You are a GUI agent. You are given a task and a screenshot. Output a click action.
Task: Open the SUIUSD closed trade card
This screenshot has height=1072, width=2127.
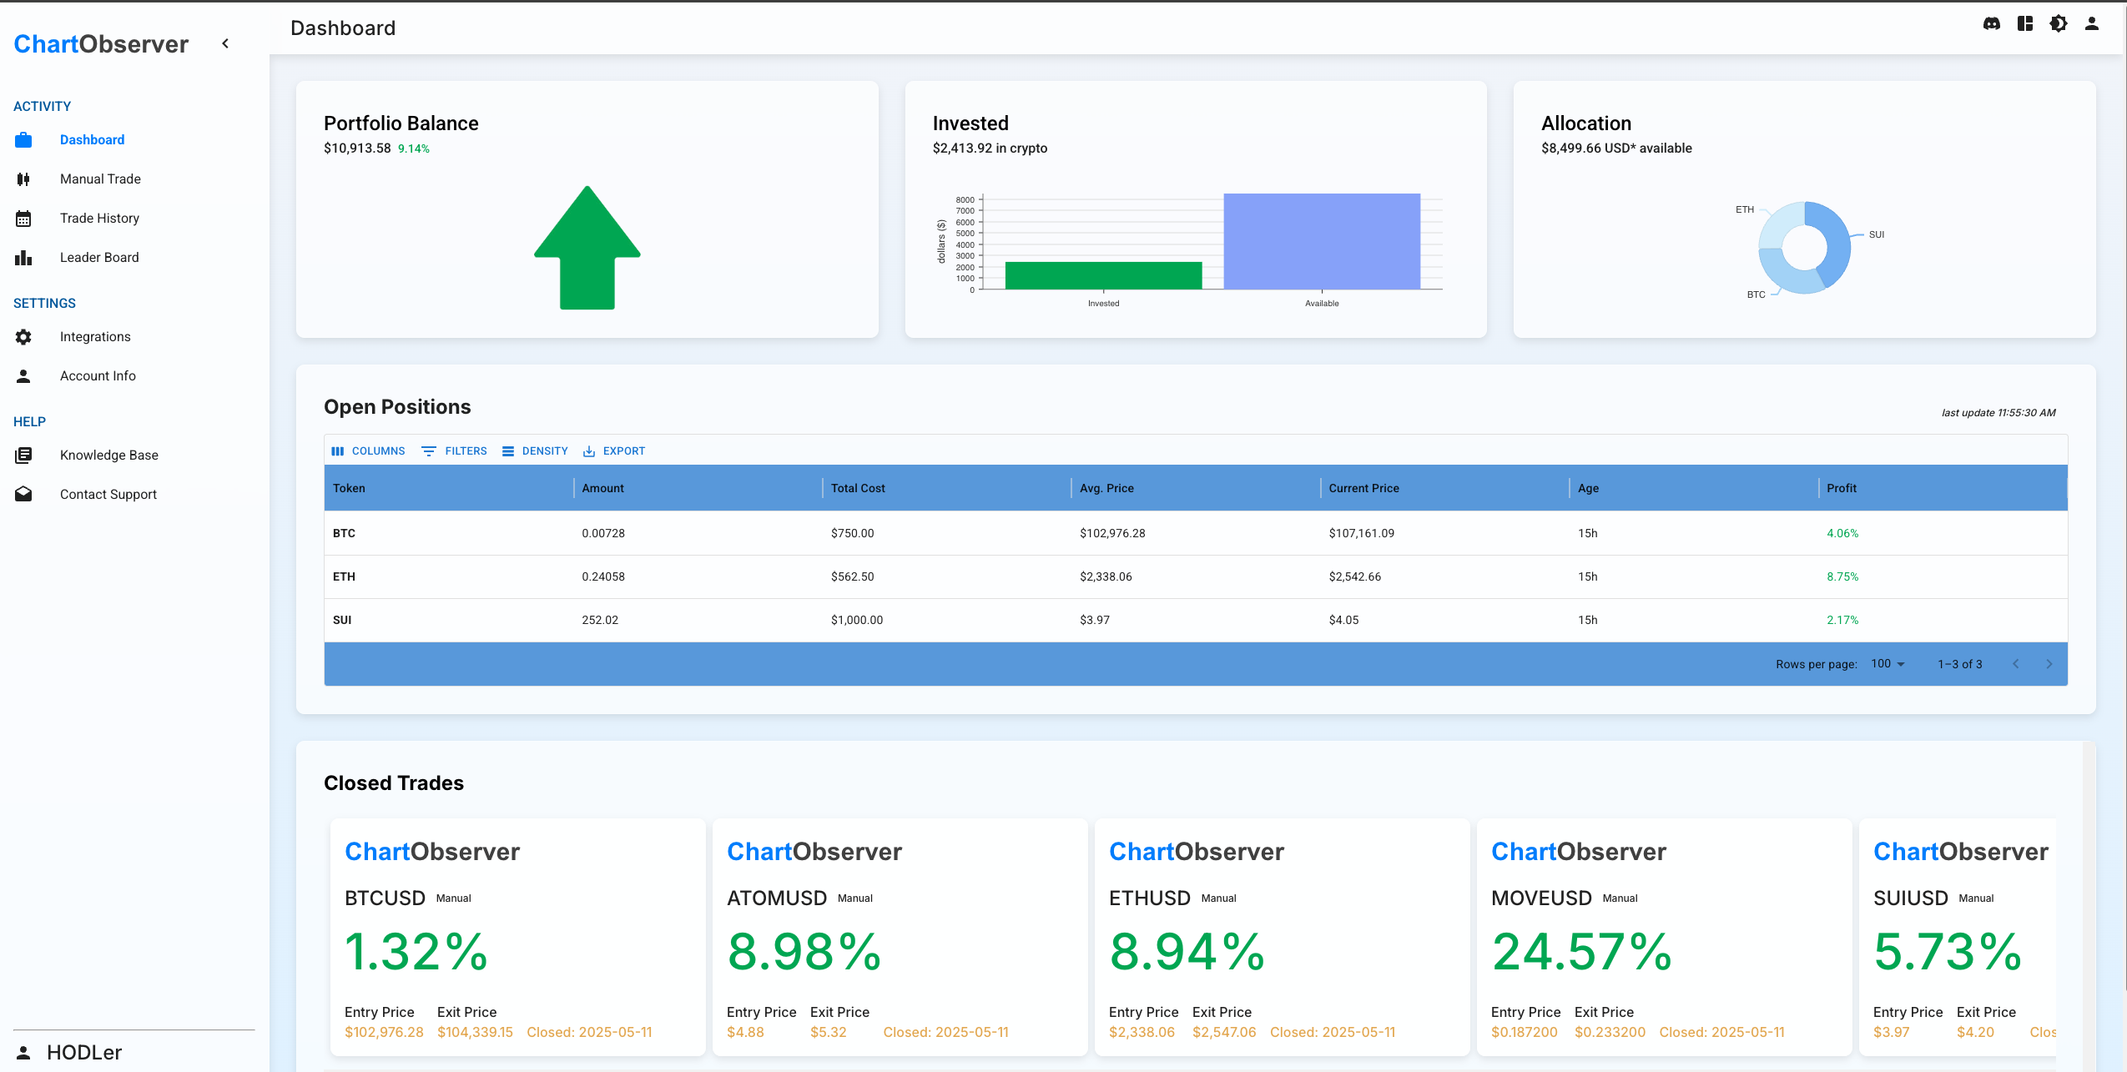[x=1958, y=937]
